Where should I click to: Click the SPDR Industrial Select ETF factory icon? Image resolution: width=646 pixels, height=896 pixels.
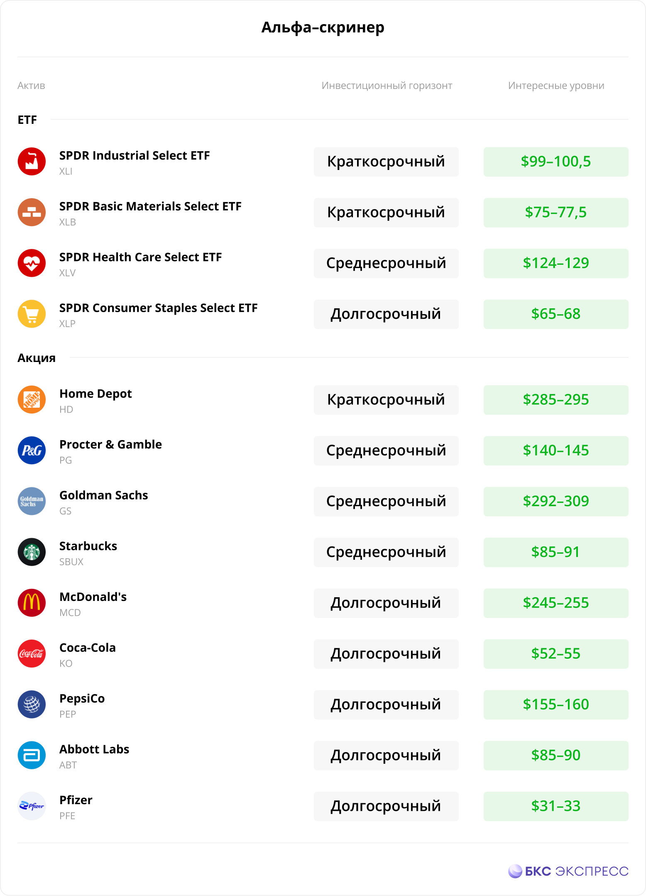click(32, 161)
